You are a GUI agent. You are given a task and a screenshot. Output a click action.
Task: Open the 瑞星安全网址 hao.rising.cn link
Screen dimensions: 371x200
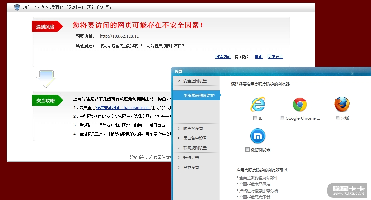click(x=123, y=108)
